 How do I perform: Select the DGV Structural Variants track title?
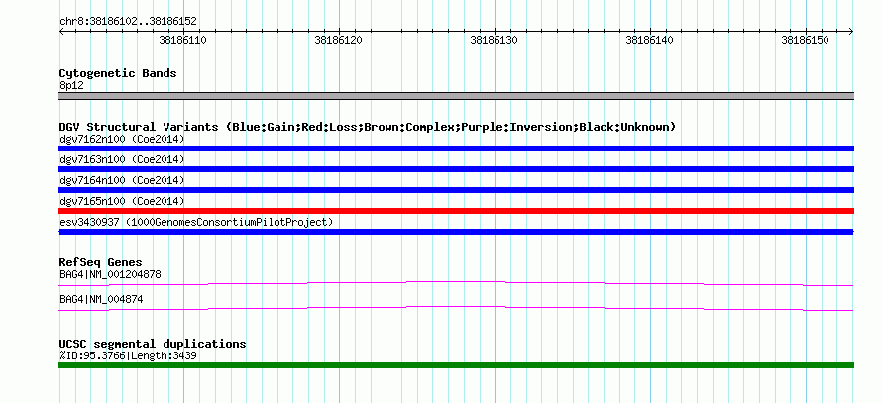(x=368, y=127)
